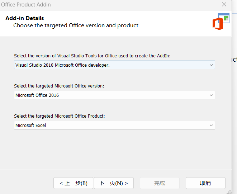Click the targeted Microsoft Office Product label
237x194 pixels.
click(59, 116)
